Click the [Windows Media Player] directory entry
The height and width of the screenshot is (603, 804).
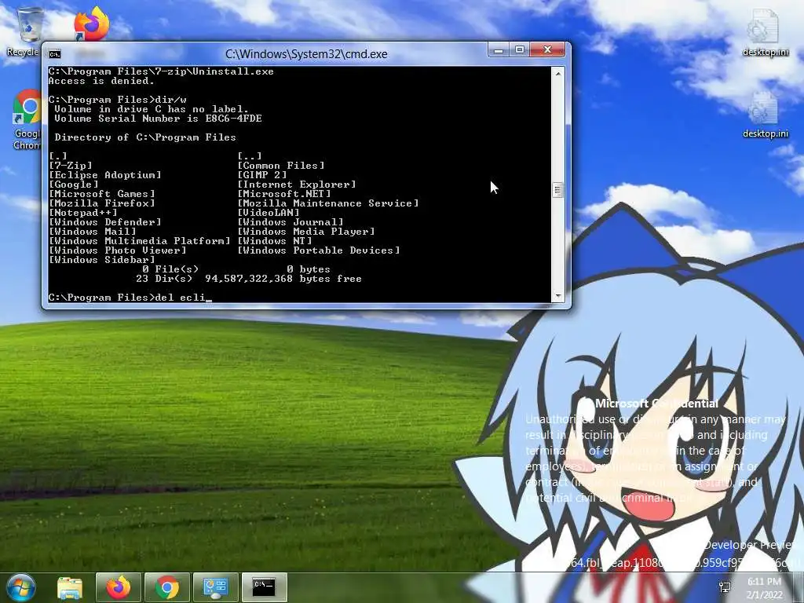(306, 232)
